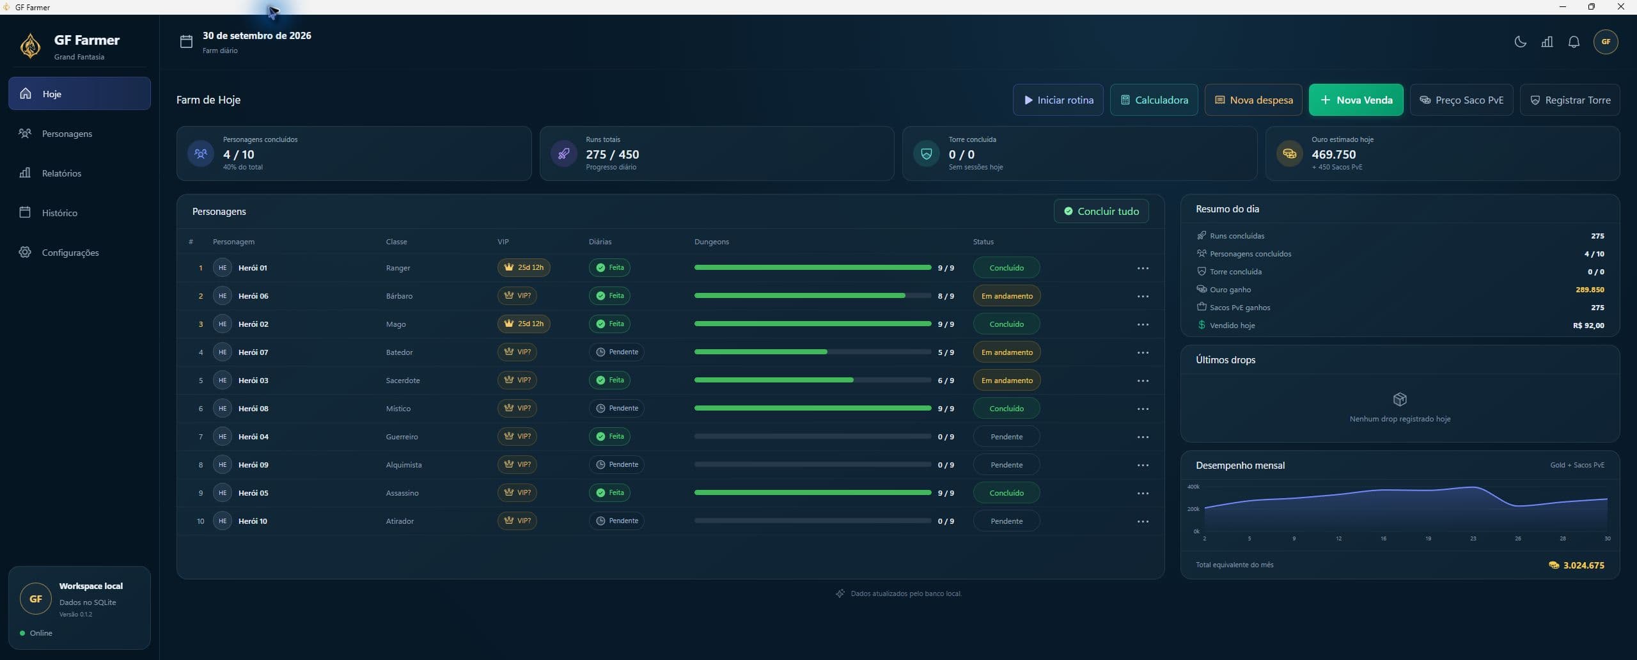Open Personagens in the sidebar
Image resolution: width=1637 pixels, height=660 pixels.
(x=79, y=134)
